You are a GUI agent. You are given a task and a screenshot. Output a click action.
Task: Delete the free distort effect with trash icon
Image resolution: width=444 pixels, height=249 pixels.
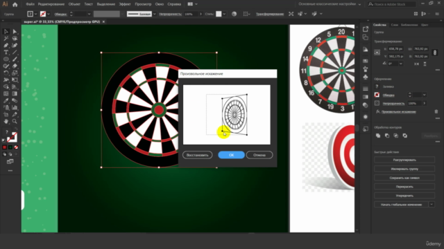436,112
